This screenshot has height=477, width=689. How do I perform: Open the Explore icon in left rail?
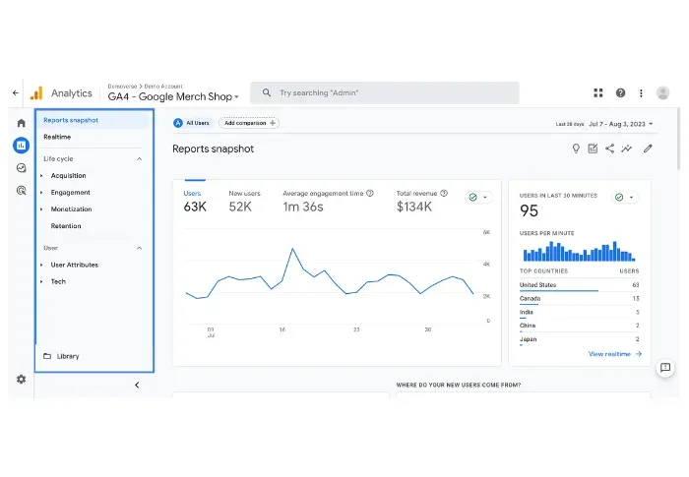21,168
